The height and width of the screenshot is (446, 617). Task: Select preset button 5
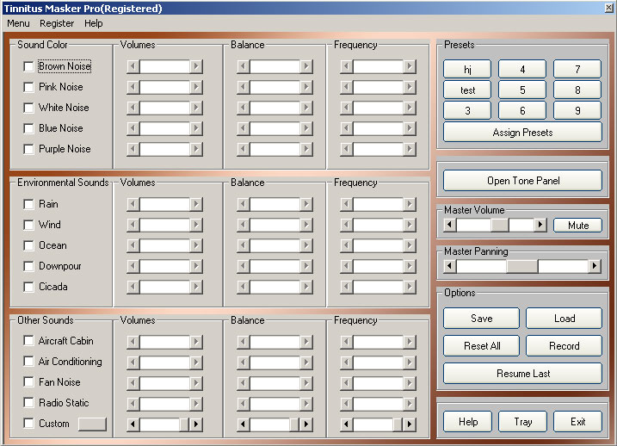[522, 90]
